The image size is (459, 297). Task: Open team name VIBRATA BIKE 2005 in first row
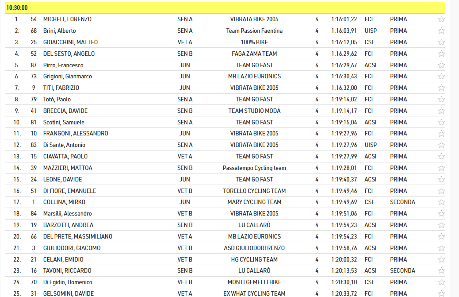[254, 19]
